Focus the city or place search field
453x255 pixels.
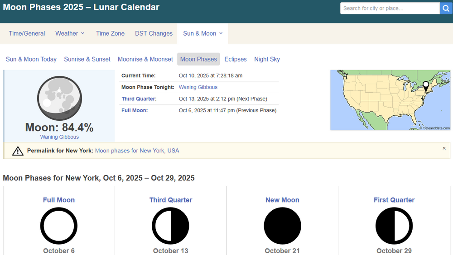click(x=390, y=8)
